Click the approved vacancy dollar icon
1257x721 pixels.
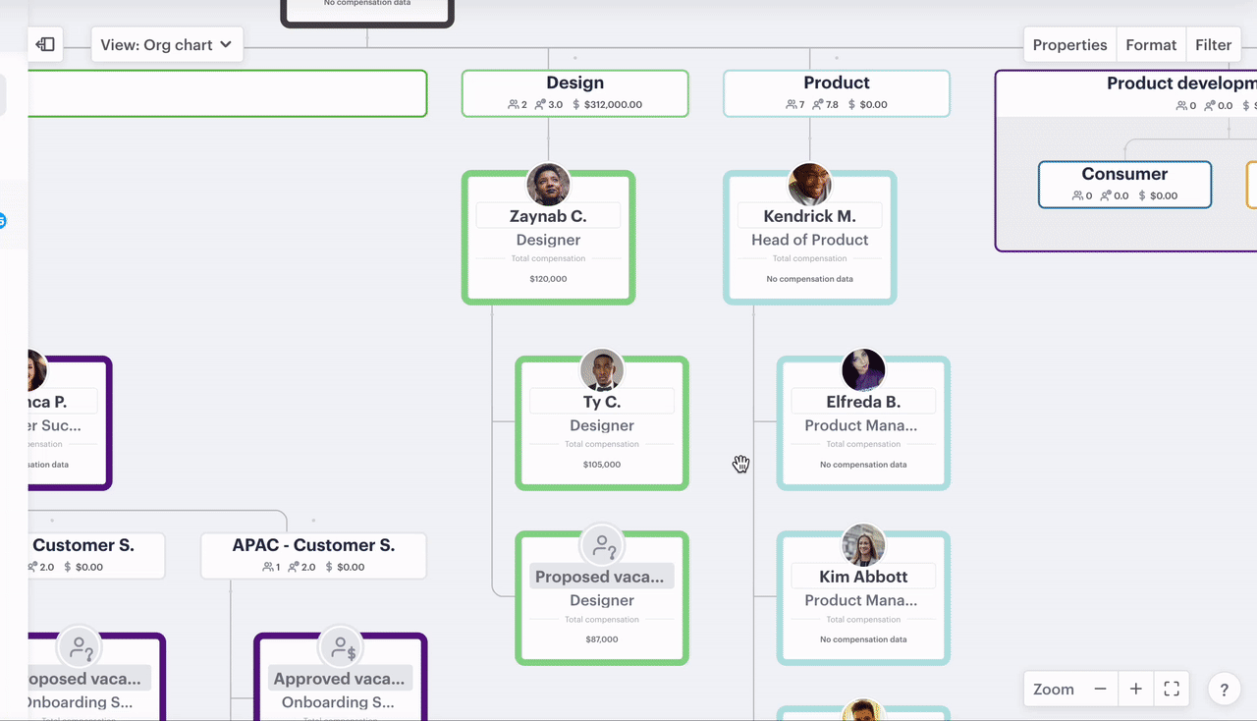(340, 647)
